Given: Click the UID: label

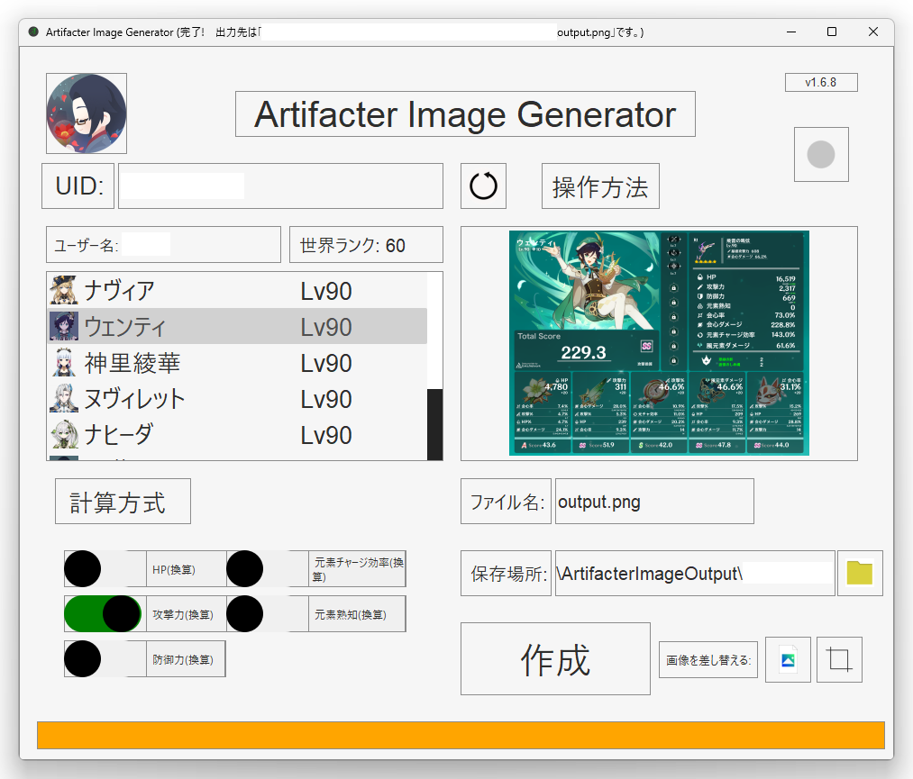Looking at the screenshot, I should [x=78, y=186].
